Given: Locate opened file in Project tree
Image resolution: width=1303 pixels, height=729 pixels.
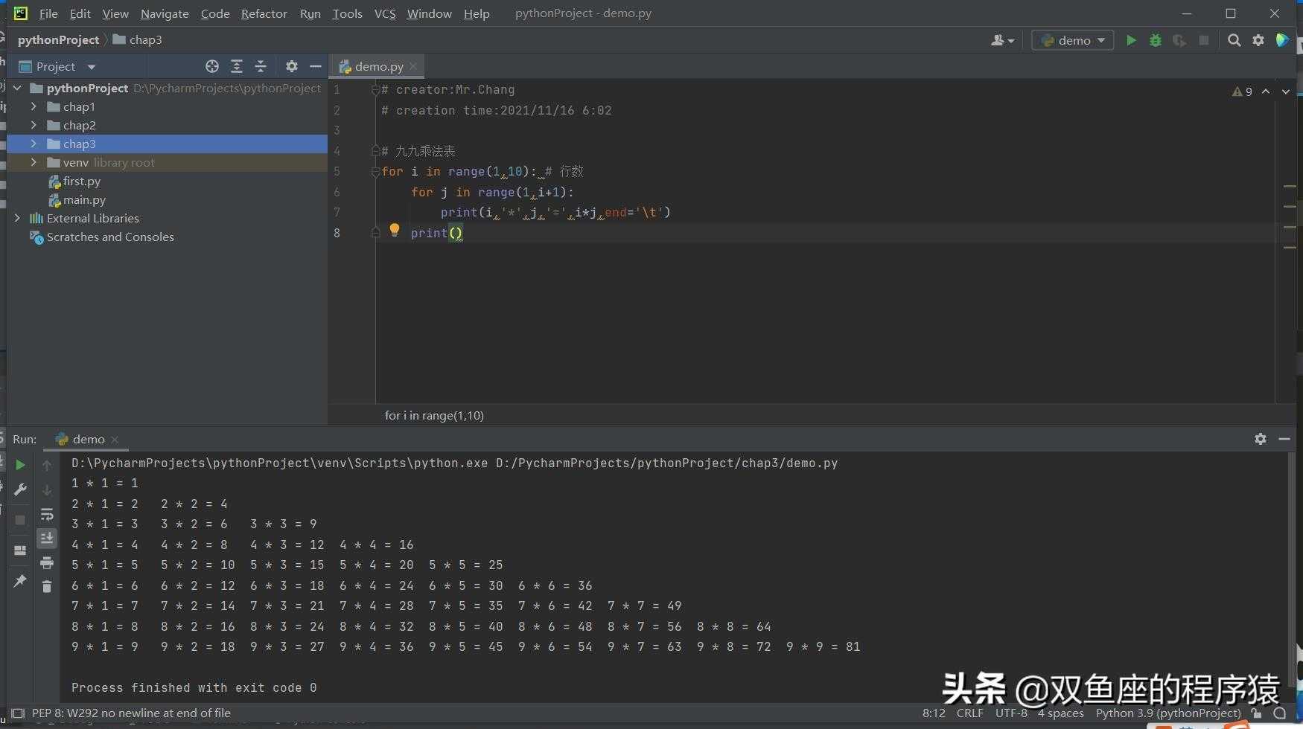Looking at the screenshot, I should (x=212, y=66).
